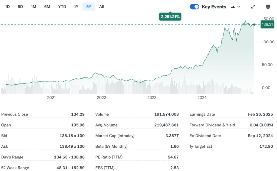This screenshot has width=277, height=171.
Task: Click the green price dot on the chart
Action: pyautogui.click(x=254, y=24)
